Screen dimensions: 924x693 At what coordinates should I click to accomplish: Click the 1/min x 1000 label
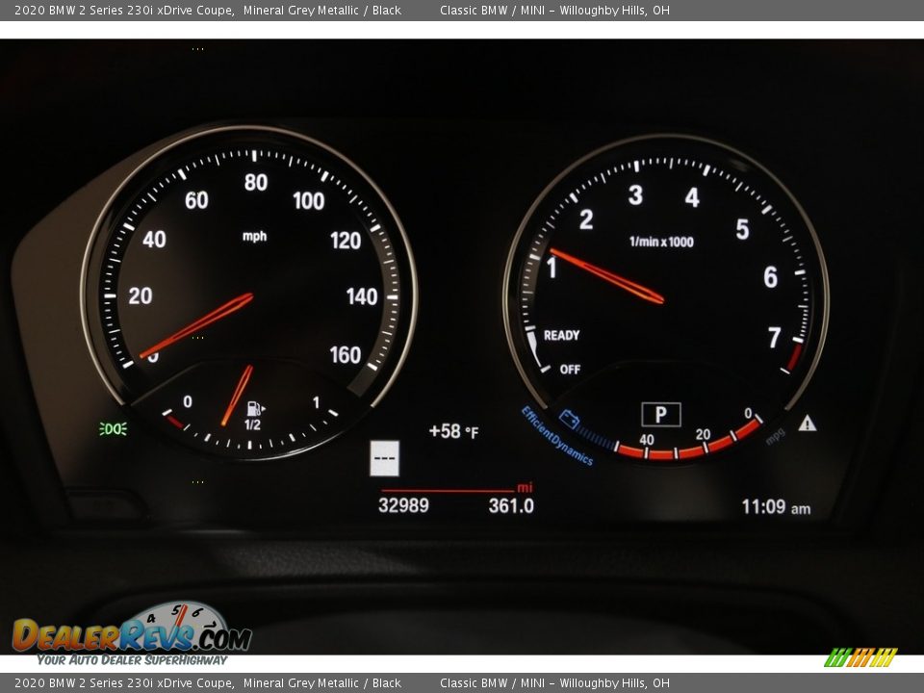pyautogui.click(x=661, y=242)
